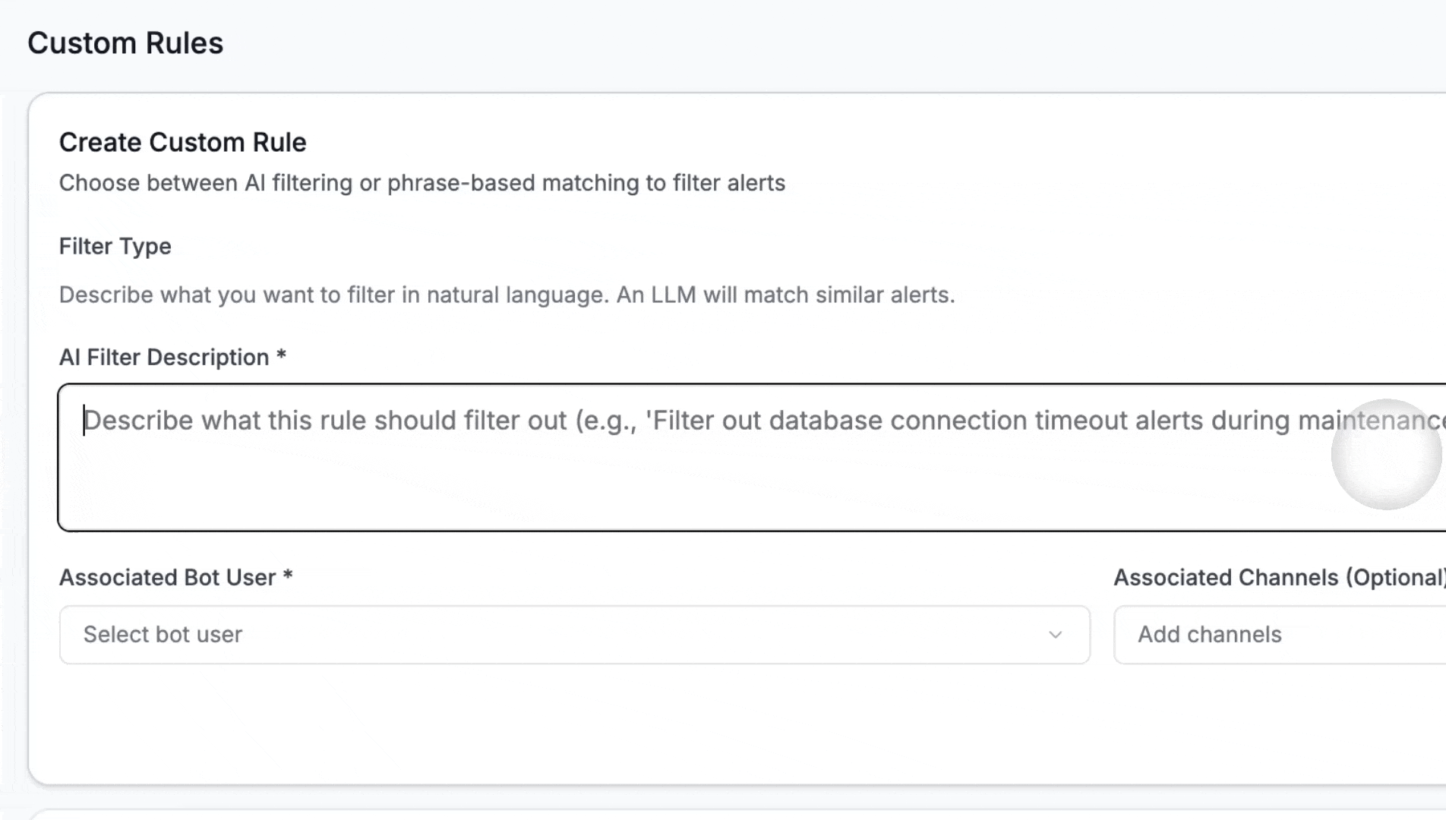Click the Associated Bot User label
The image size is (1446, 820).
click(x=167, y=577)
